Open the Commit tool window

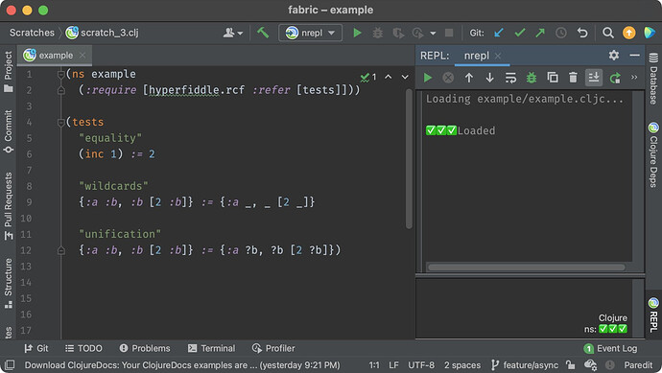click(8, 131)
